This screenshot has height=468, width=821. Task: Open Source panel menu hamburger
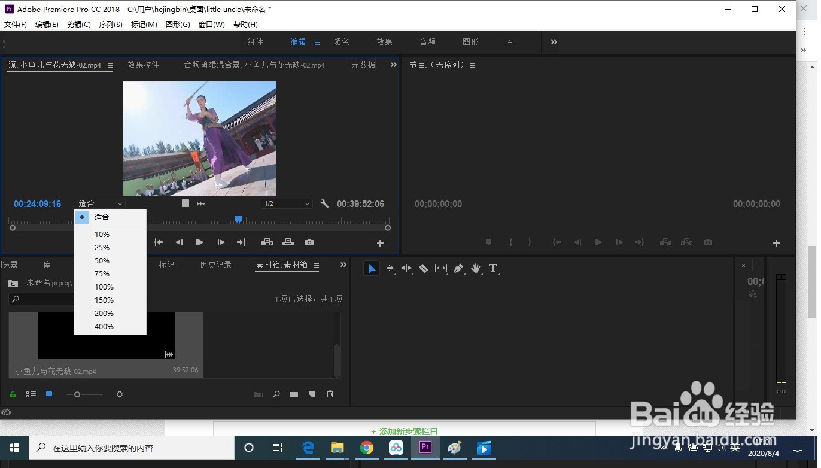(110, 66)
